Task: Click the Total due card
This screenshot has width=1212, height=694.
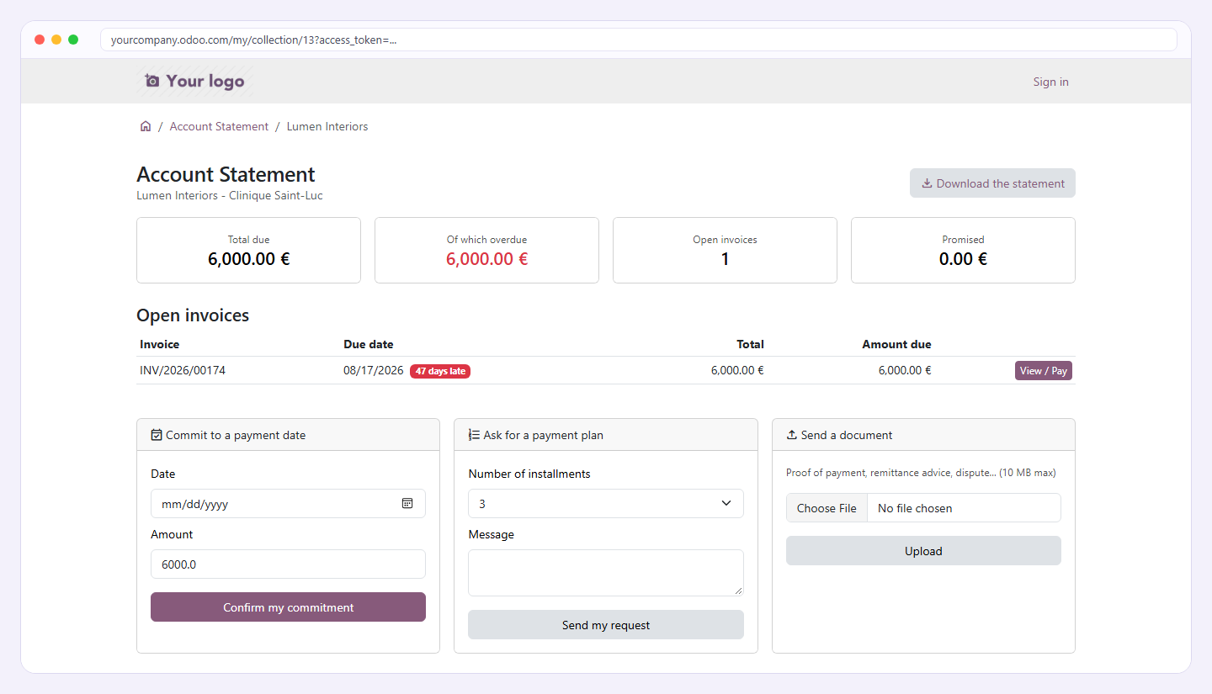Action: tap(248, 250)
